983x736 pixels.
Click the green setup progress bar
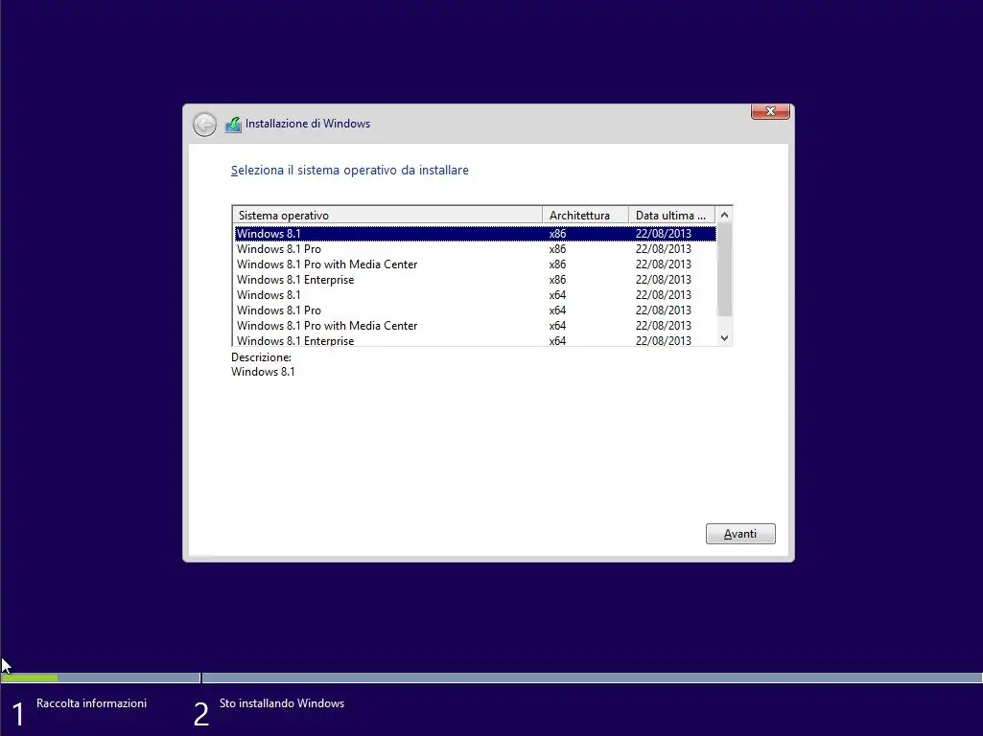(x=30, y=678)
